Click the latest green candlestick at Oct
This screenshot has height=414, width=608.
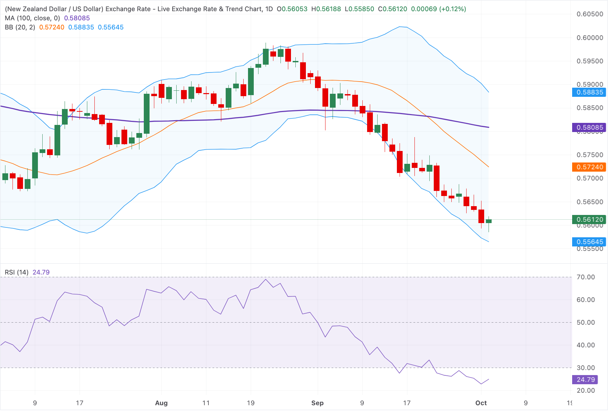click(x=489, y=221)
